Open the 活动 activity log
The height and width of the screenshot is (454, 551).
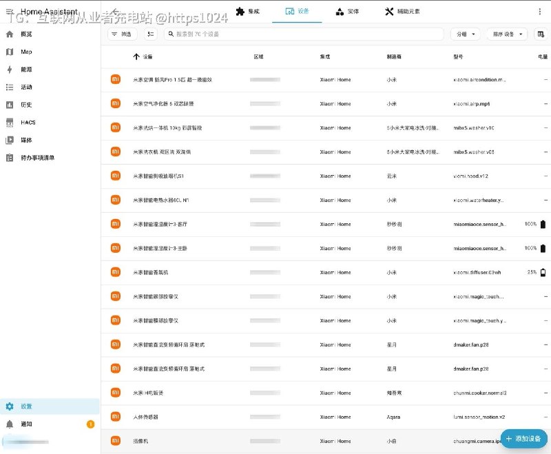50,87
